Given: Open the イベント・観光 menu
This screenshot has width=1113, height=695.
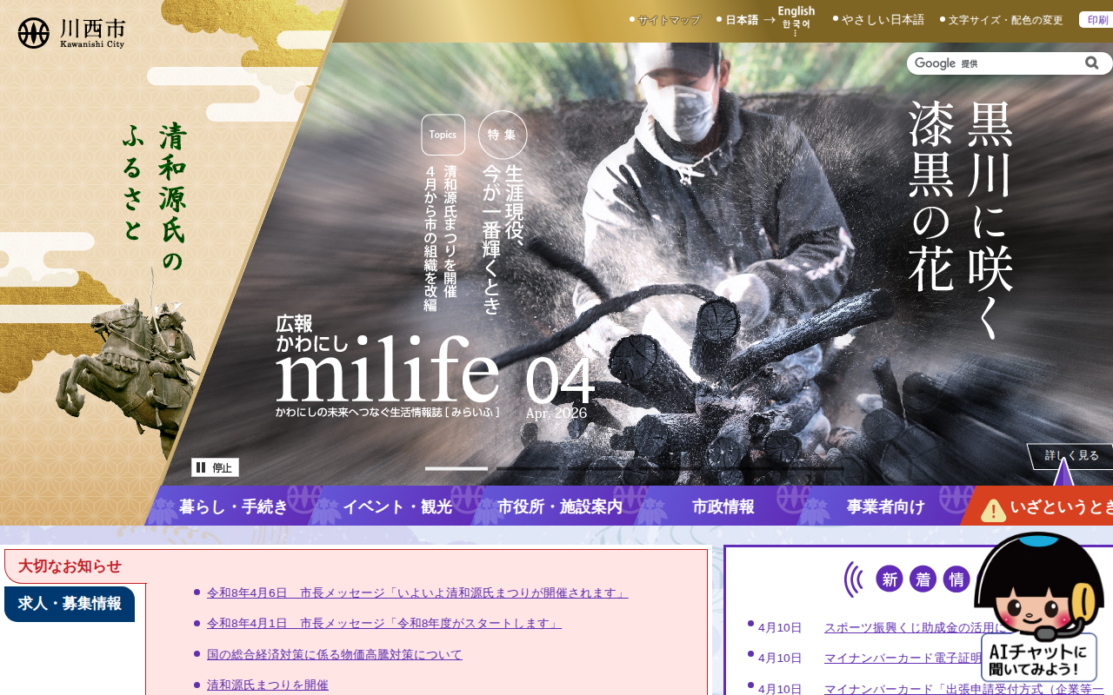Looking at the screenshot, I should pos(397,506).
